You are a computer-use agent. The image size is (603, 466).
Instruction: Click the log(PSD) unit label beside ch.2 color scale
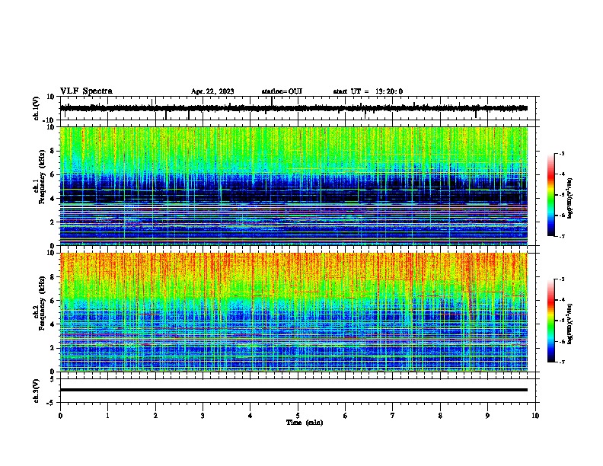click(x=570, y=324)
